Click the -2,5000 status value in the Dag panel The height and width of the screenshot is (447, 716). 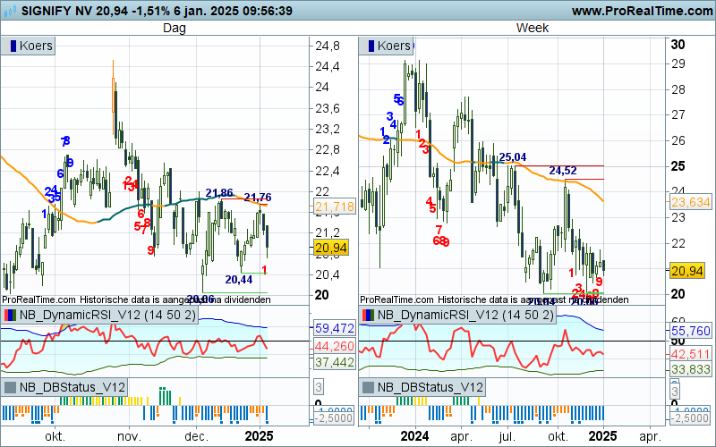pos(334,418)
